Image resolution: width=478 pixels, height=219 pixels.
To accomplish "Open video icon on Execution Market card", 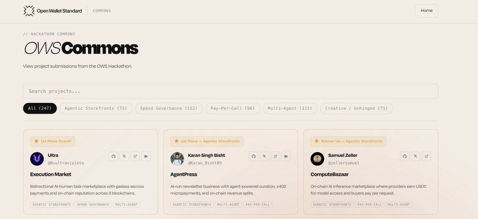I will pyautogui.click(x=146, y=156).
